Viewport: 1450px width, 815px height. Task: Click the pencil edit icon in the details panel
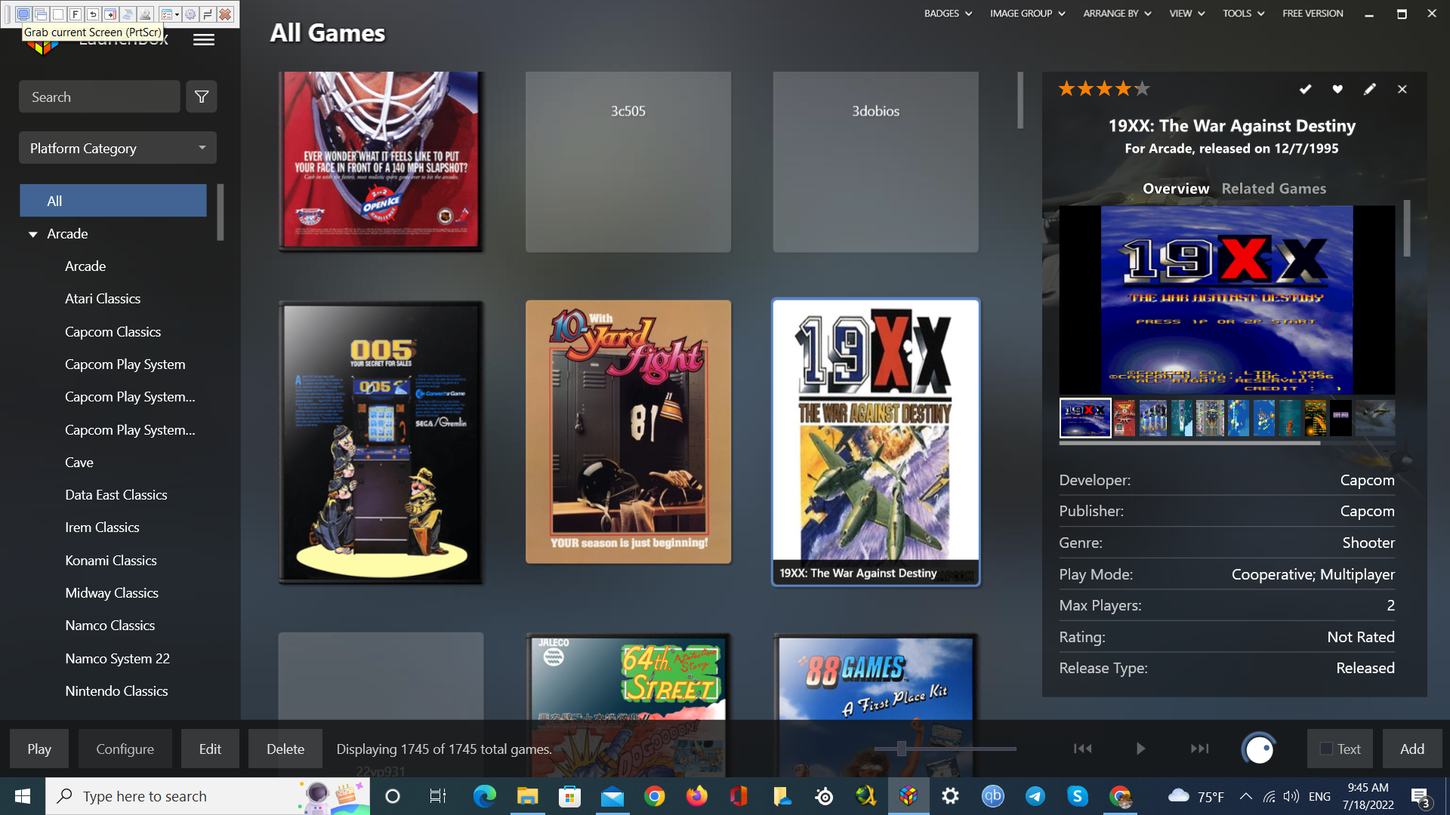click(x=1370, y=89)
